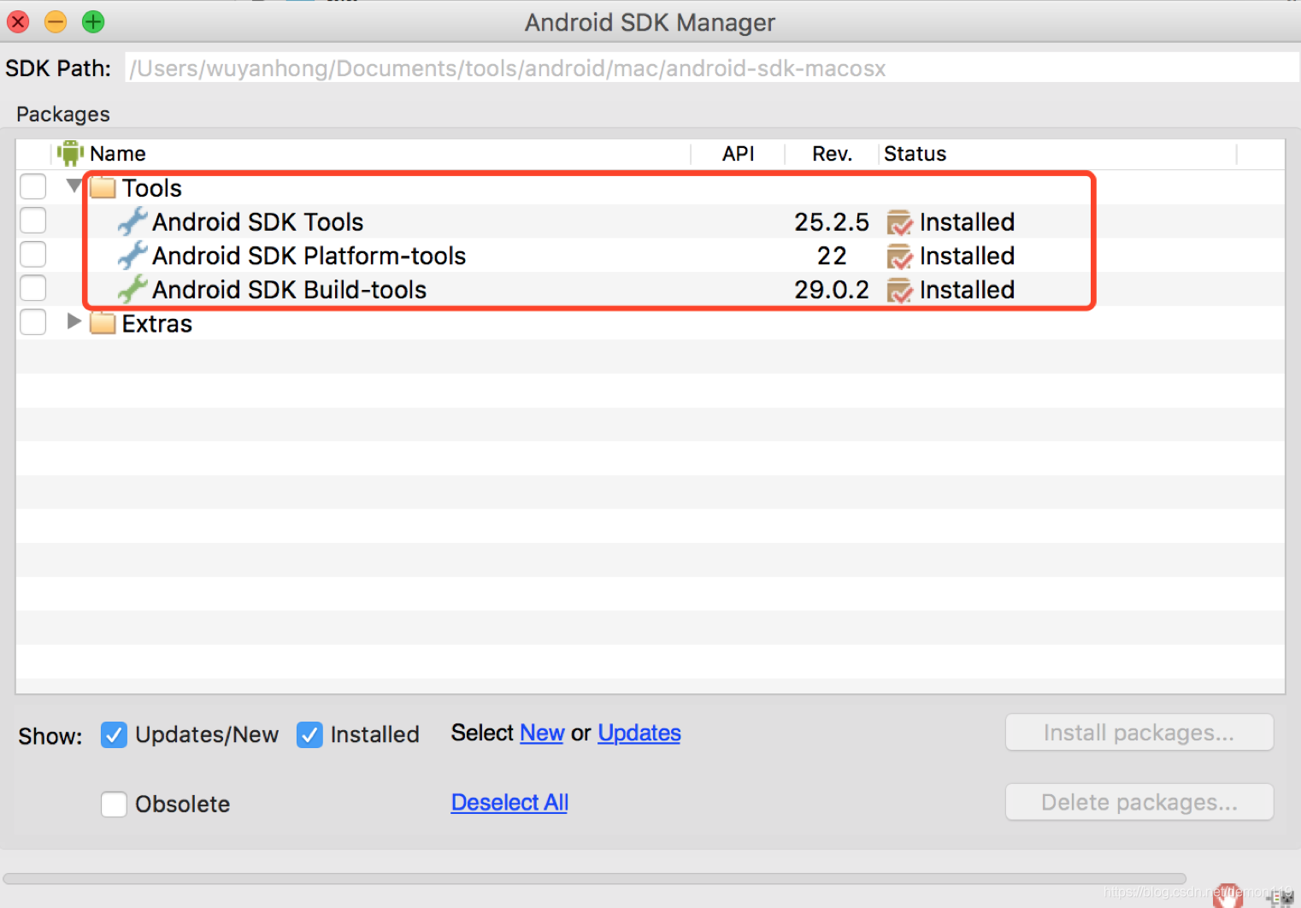
Task: Click the Installed status icon for Android SDK Tools
Action: (x=899, y=222)
